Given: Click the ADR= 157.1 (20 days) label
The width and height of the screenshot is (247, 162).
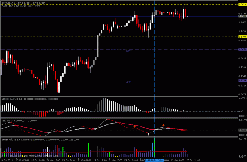Looking at the screenshot, I should 21,6.
